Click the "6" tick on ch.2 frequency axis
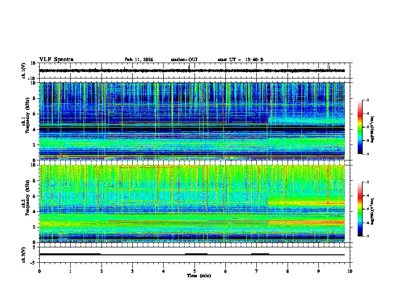Screen dimensions: 394x304 pyautogui.click(x=35, y=196)
